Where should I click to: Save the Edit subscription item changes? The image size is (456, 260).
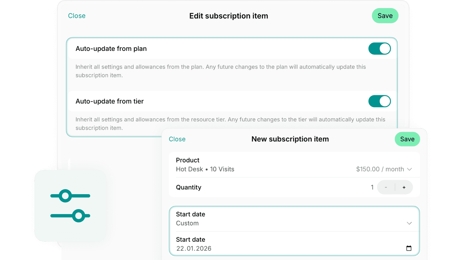[385, 16]
